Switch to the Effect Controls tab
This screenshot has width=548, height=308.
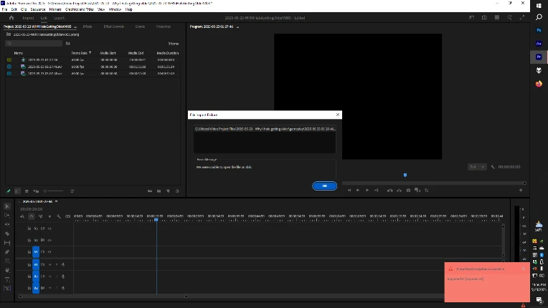pyautogui.click(x=114, y=27)
